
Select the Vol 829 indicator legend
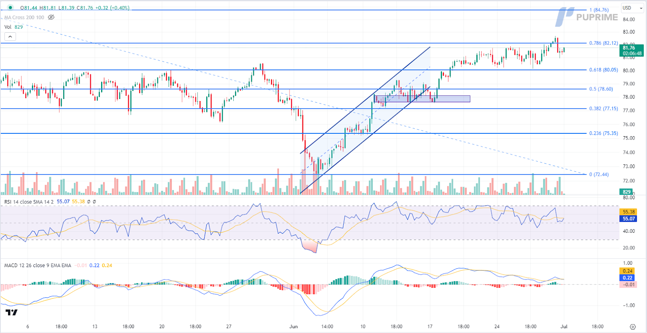pos(14,27)
